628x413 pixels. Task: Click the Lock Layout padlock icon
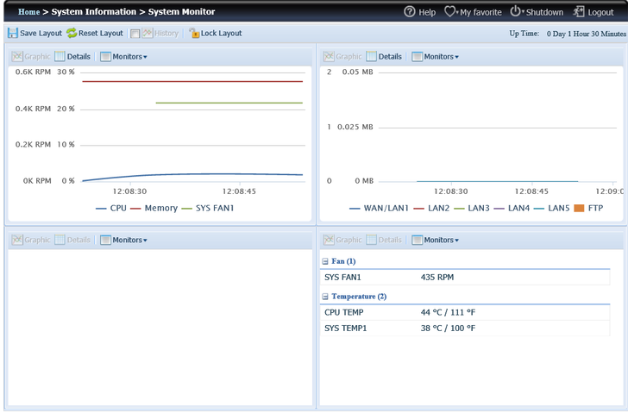[194, 33]
